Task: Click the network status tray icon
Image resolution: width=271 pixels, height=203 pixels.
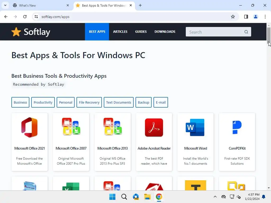Action: (x=232, y=197)
